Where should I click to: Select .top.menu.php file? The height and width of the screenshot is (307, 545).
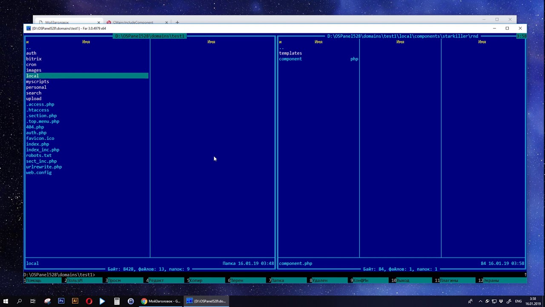click(x=43, y=122)
